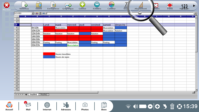This screenshot has width=199, height=112.
Task: Expand the cell reference name box dropdown
Action: pos(33,13)
